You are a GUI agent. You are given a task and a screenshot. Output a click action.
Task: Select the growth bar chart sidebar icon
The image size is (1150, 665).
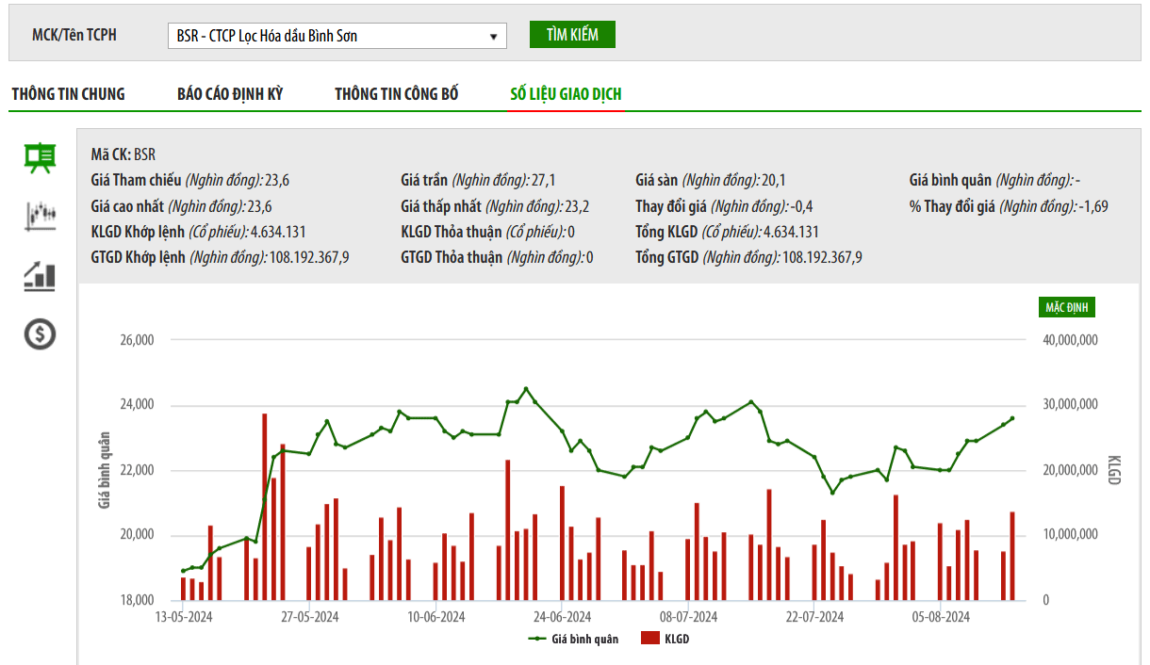[40, 275]
